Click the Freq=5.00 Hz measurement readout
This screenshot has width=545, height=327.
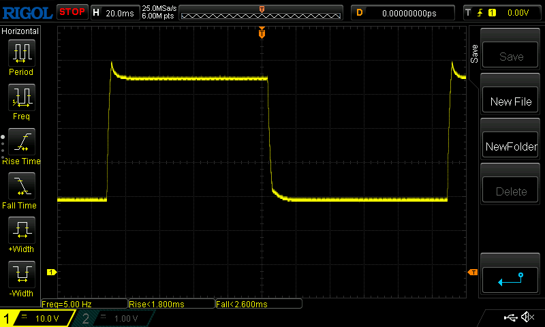coord(84,304)
